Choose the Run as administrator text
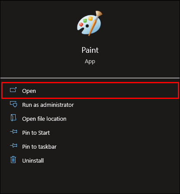The height and width of the screenshot is (194, 180). (48, 105)
